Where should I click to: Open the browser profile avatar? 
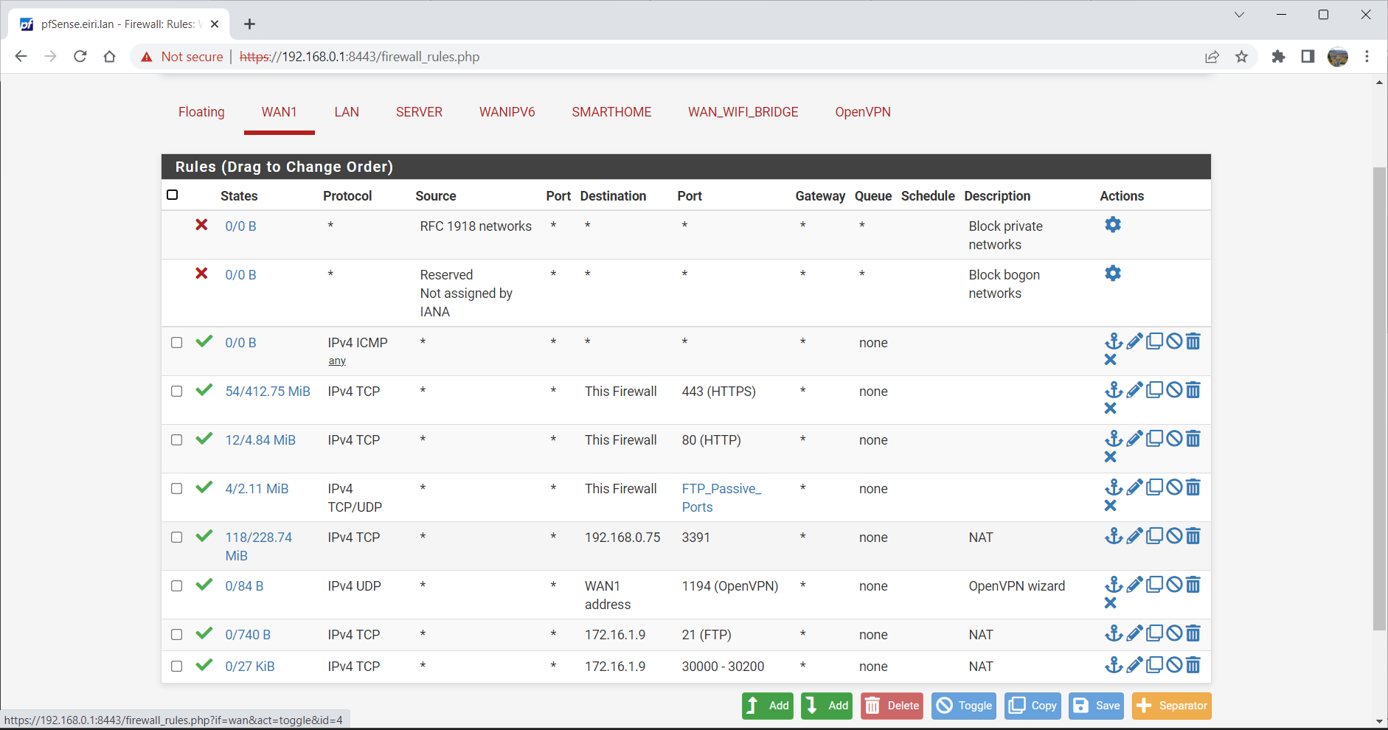(1338, 57)
